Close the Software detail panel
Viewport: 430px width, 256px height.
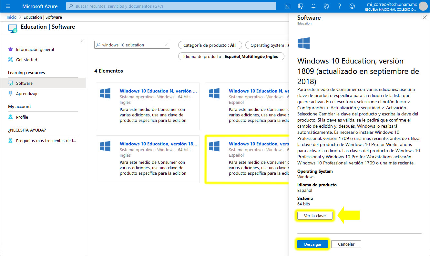425,18
